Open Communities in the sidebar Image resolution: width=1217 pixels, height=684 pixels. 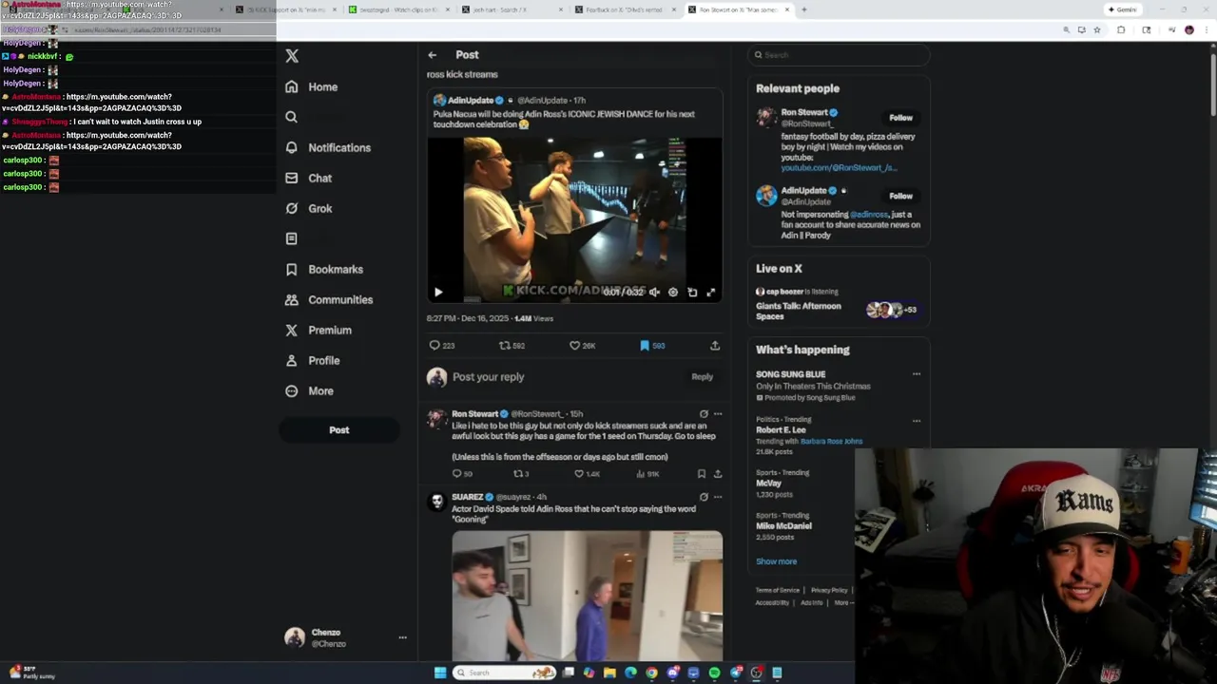click(329, 299)
